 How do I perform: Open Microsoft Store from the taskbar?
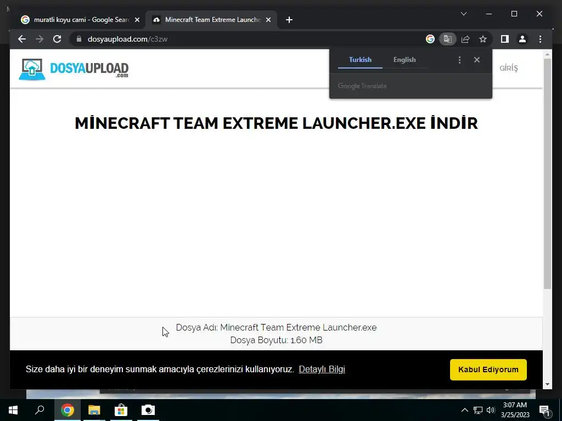121,410
